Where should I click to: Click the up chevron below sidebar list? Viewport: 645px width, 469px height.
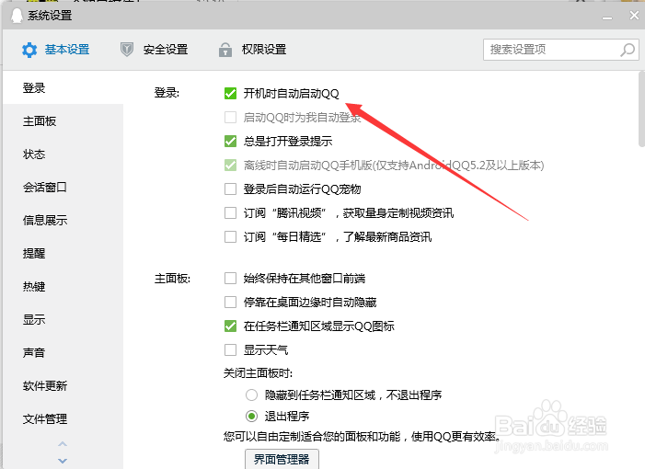[63, 444]
